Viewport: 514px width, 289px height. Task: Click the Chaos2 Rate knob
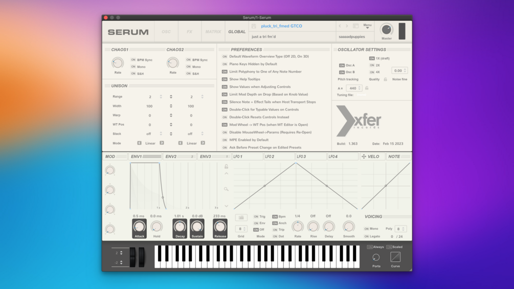(x=173, y=62)
